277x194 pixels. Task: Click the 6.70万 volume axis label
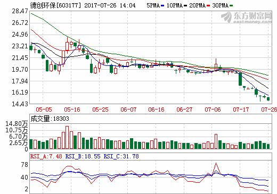pos(18,137)
